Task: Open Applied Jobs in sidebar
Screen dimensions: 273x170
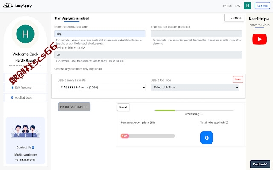Action: tap(25, 97)
